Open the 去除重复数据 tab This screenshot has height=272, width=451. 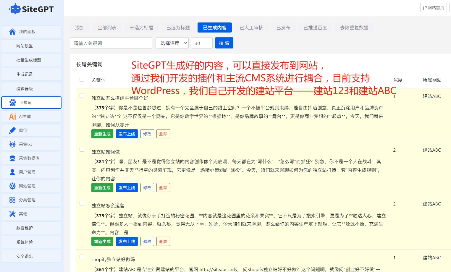tap(354, 27)
